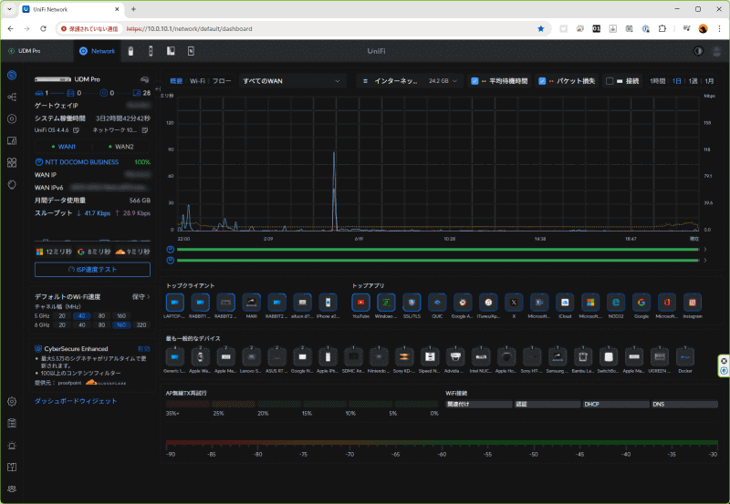This screenshot has width=730, height=504.
Task: Enable the 接続 checkbox
Action: pos(610,81)
